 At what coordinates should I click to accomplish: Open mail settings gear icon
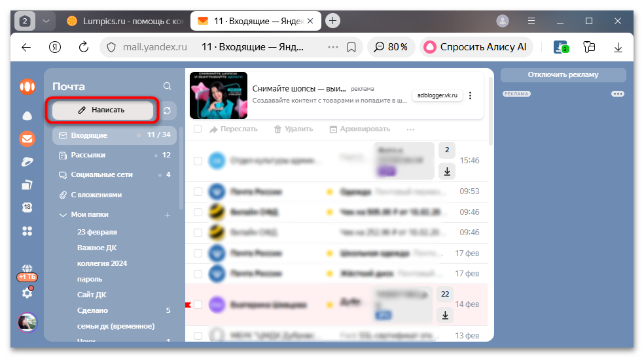(x=27, y=293)
